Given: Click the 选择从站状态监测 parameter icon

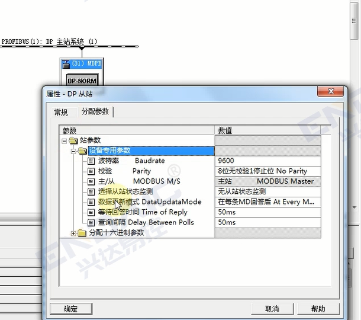Looking at the screenshot, I should click(x=91, y=192).
